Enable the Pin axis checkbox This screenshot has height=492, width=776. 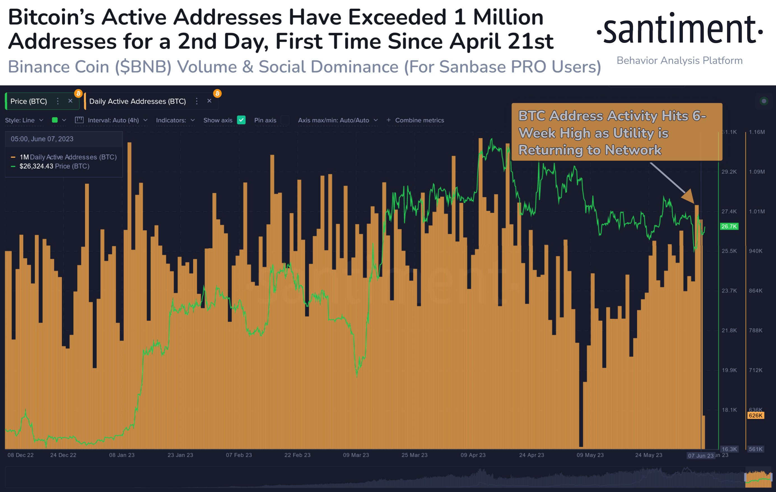(x=285, y=120)
